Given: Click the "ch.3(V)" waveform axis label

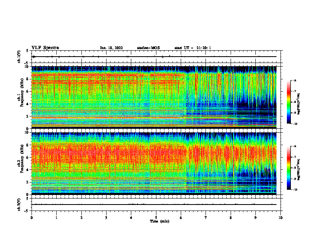Looking at the screenshot, I should [19, 205].
